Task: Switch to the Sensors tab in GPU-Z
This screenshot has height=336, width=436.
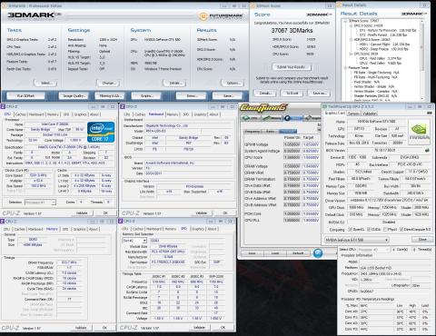Action: (x=353, y=114)
